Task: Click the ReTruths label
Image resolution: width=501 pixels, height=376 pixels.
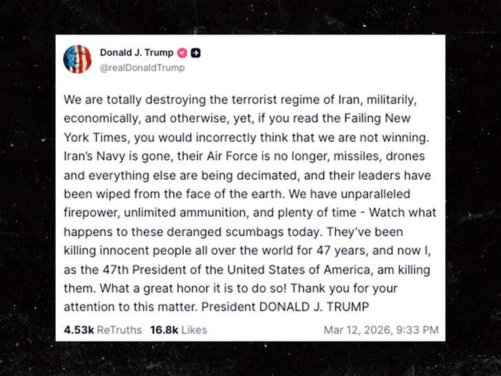Action: 117,330
